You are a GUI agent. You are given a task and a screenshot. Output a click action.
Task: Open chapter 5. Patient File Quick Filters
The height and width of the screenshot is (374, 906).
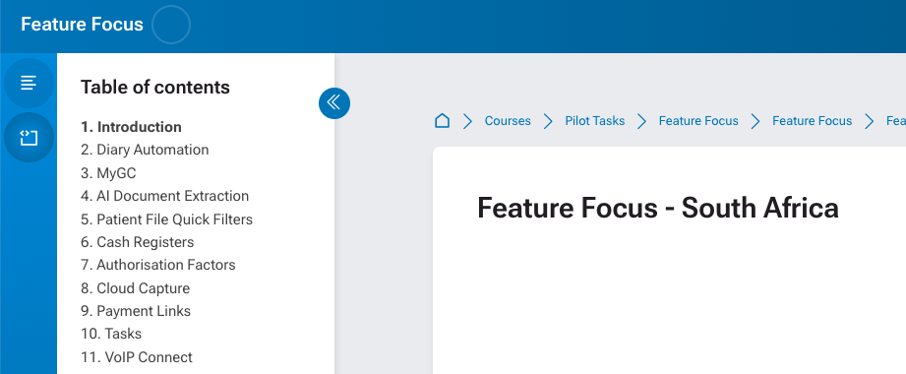(x=166, y=219)
